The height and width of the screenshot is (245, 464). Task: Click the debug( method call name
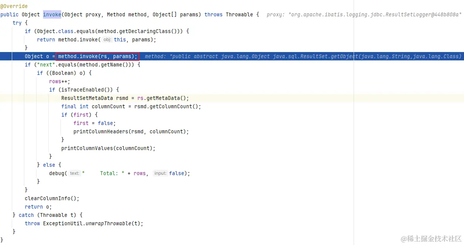[x=57, y=173]
